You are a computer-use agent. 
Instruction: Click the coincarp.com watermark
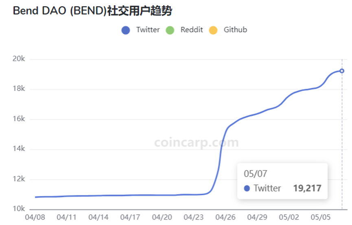pos(197,142)
